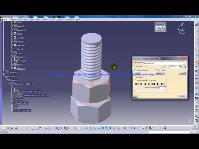
Task: Click the What's This help icon
Action: click(39, 128)
